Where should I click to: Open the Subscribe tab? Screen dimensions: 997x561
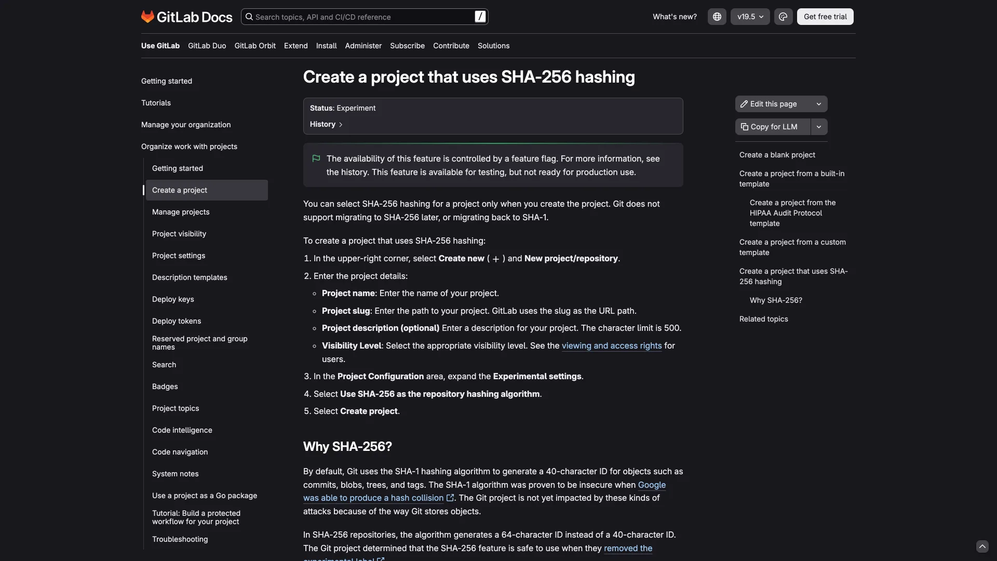[407, 46]
